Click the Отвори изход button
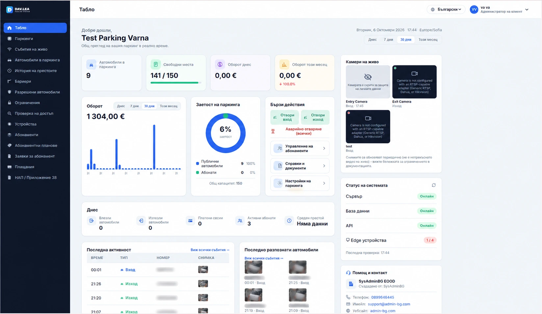Viewport: 542px width, 314px height. tap(315, 117)
